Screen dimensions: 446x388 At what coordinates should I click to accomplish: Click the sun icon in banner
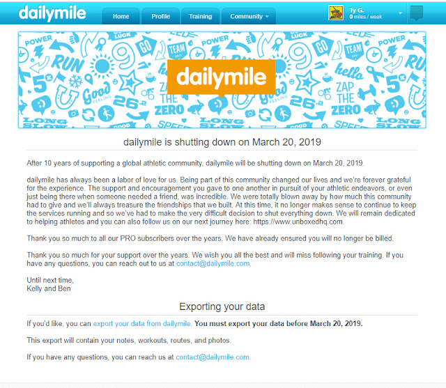(102, 66)
